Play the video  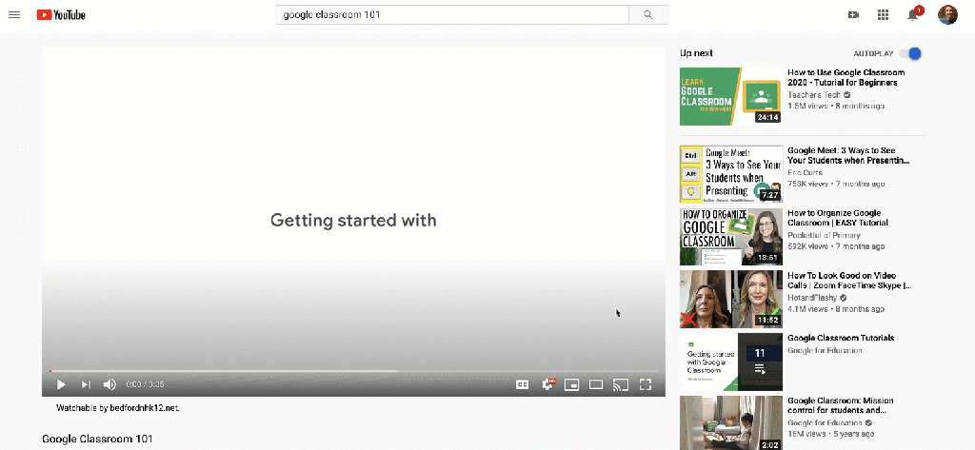[61, 384]
